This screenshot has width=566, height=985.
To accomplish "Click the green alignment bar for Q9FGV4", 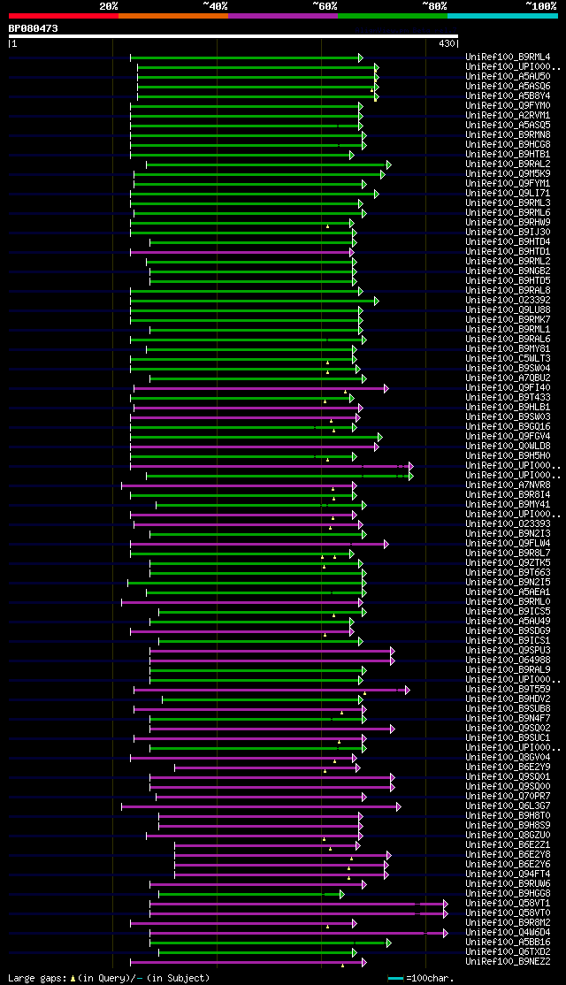I will coord(256,437).
